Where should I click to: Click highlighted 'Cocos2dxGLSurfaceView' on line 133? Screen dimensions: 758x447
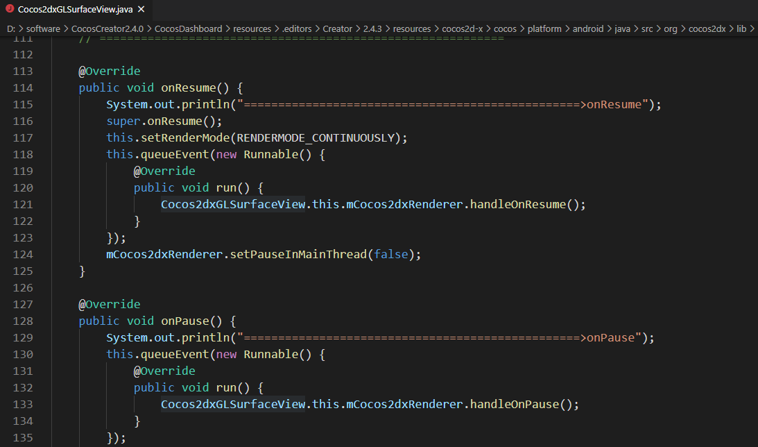233,405
